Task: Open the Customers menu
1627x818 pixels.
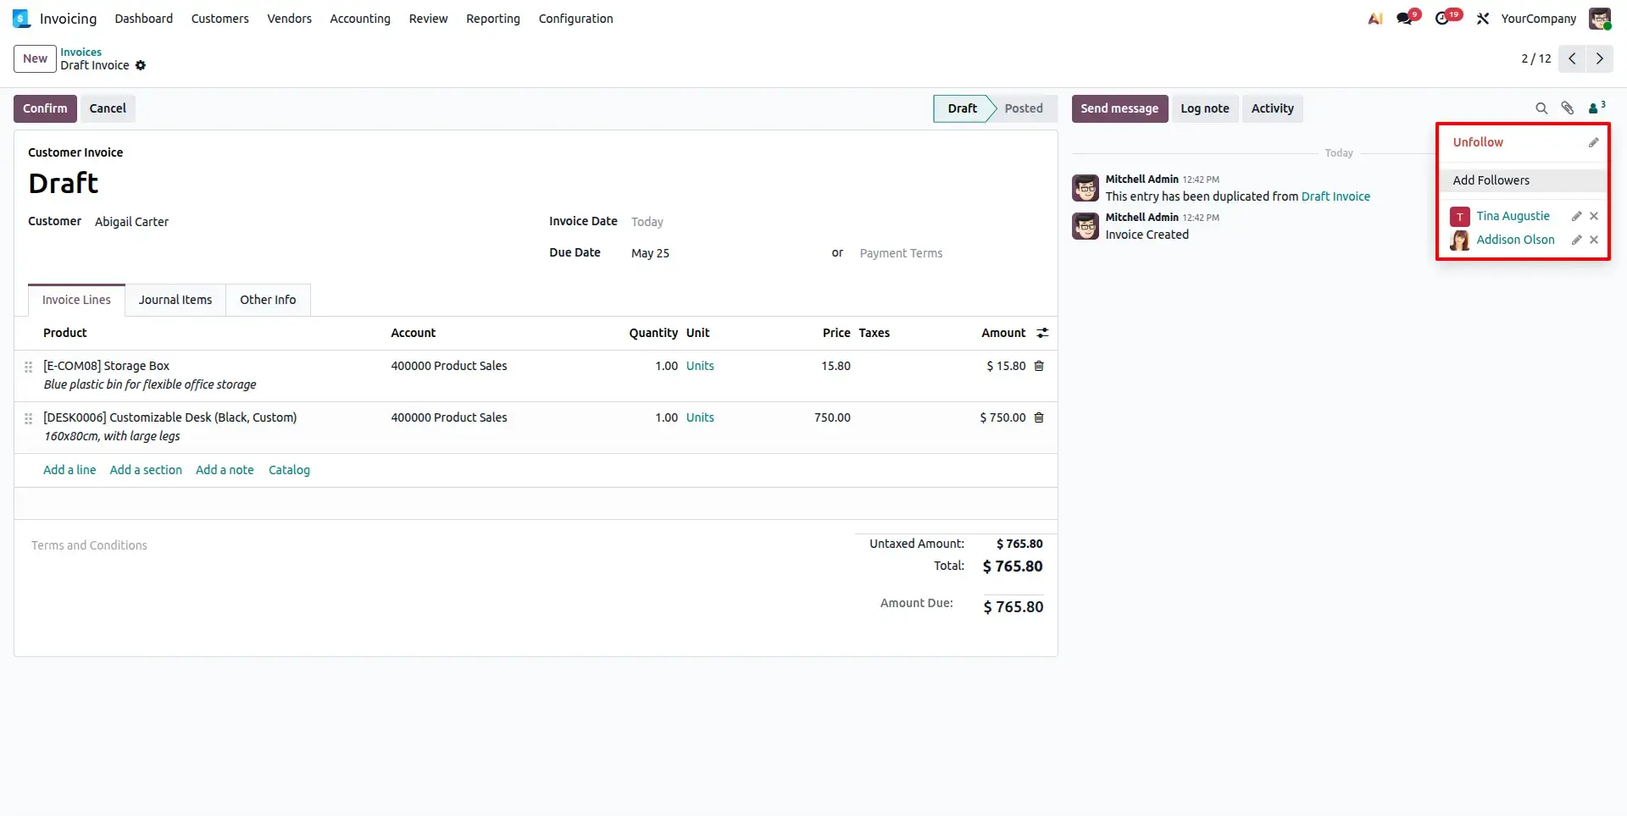Action: [x=220, y=19]
